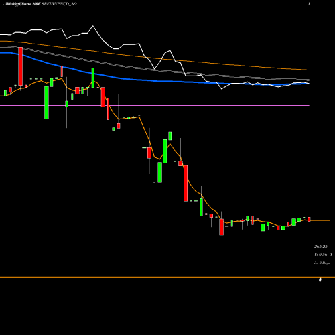Viewport: 335px width, 335px height.
Task: Click the 265.25 price value
Action: coord(321,247)
